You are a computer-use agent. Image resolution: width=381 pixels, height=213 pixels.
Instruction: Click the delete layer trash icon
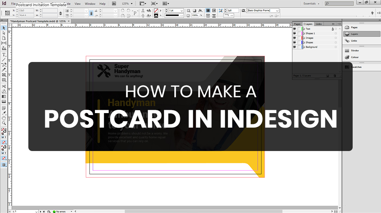[x=335, y=76]
